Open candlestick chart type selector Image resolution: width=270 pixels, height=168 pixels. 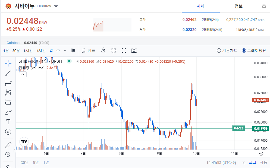[73, 50]
